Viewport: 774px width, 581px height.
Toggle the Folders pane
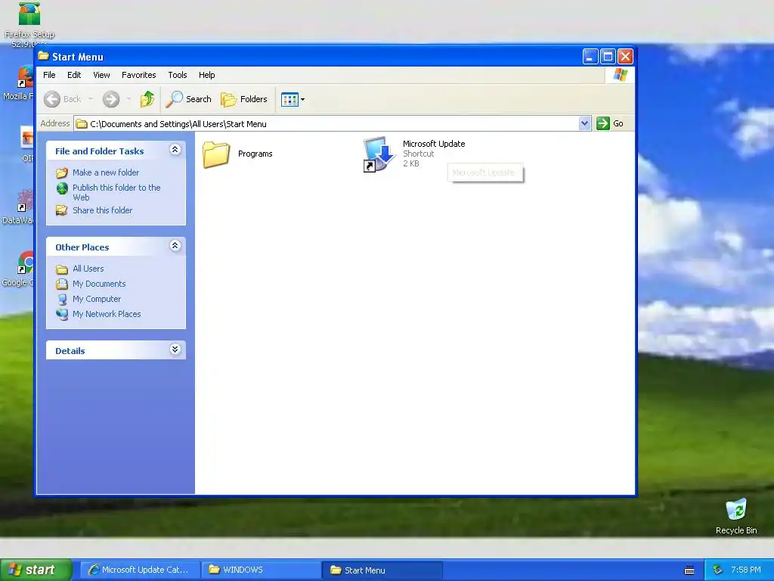click(244, 99)
